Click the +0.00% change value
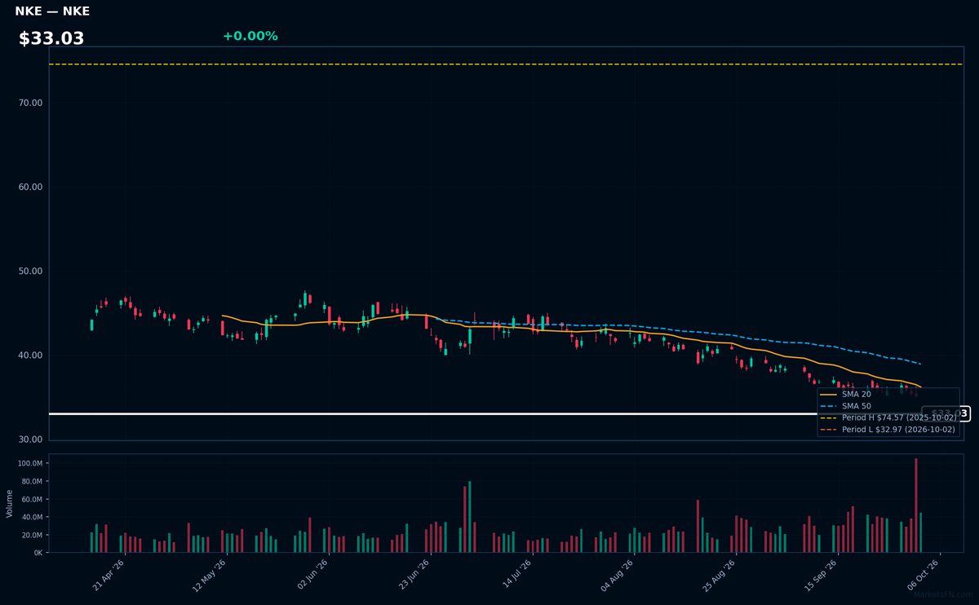Image resolution: width=979 pixels, height=605 pixels. 250,36
